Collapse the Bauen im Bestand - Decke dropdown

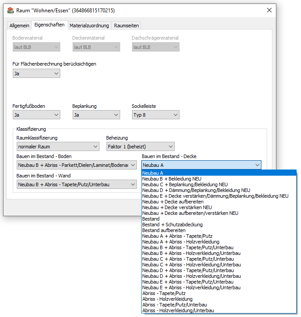click(x=257, y=165)
